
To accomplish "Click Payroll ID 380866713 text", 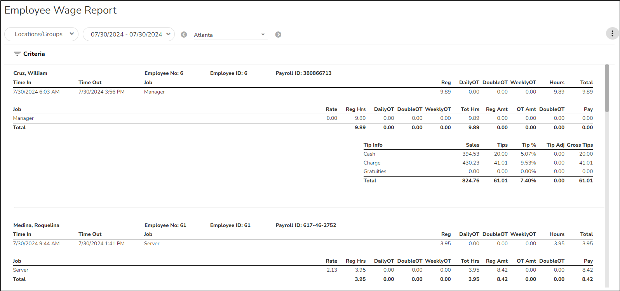I will 303,73.
